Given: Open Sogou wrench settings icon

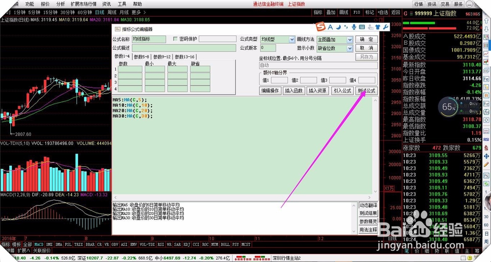Looking at the screenshot, I should [386, 27].
